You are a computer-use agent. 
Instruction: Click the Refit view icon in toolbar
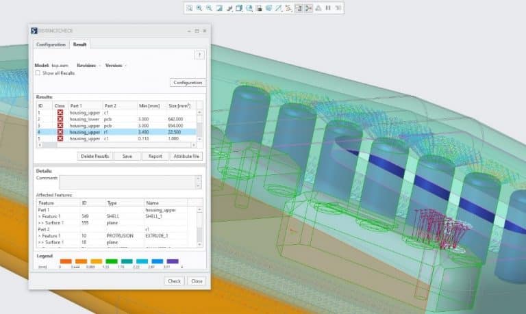(x=189, y=8)
